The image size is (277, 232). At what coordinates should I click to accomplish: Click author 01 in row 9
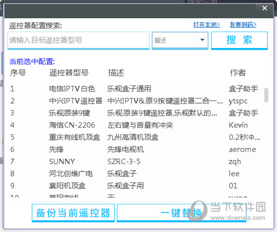233,186
